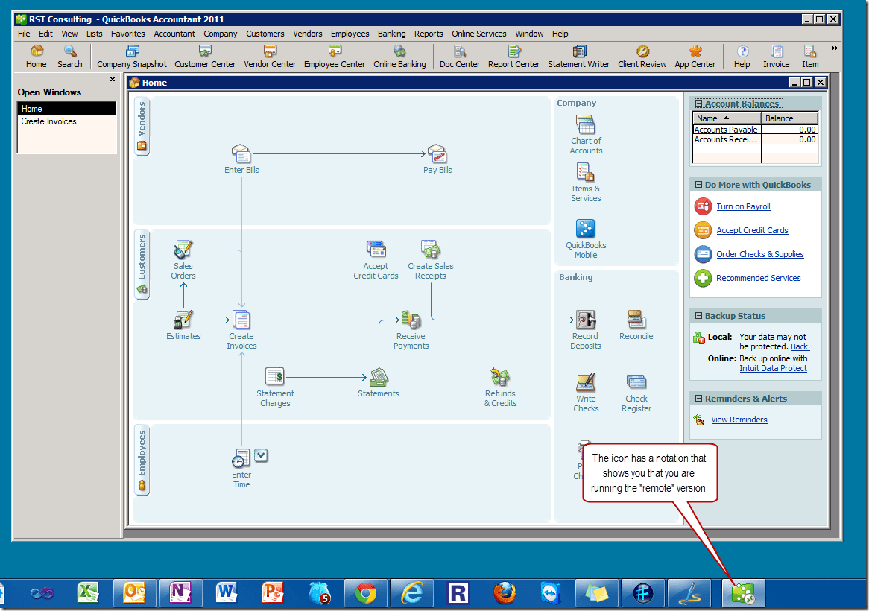Expand the toolbar overflow chevron
Viewport: 869px width, 611px height.
click(834, 48)
